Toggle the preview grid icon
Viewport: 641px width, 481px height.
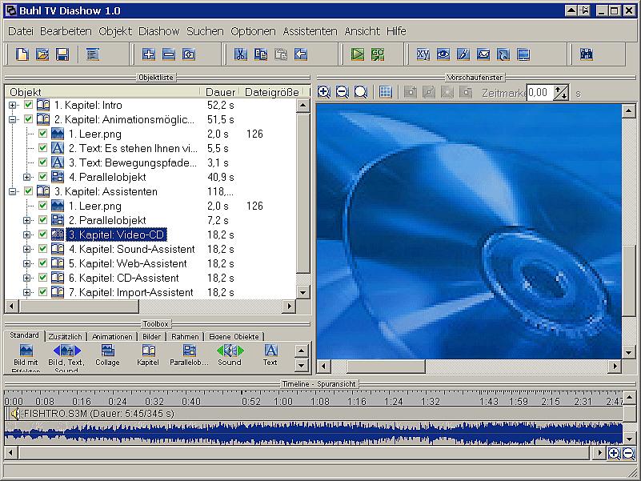pos(386,92)
